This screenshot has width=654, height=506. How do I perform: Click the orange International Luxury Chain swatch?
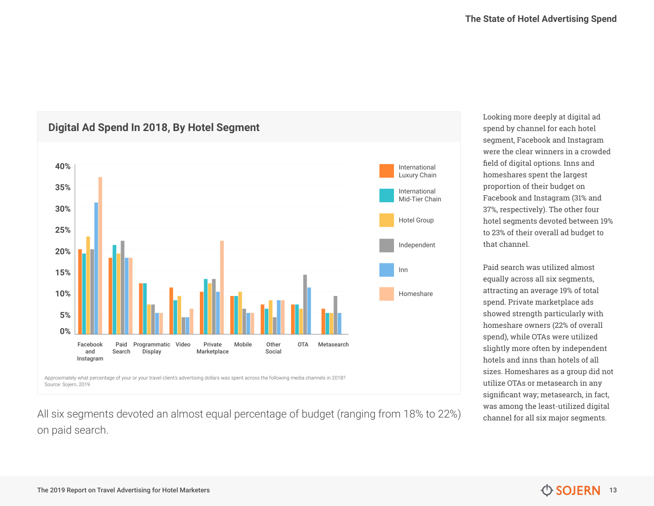tap(386, 171)
